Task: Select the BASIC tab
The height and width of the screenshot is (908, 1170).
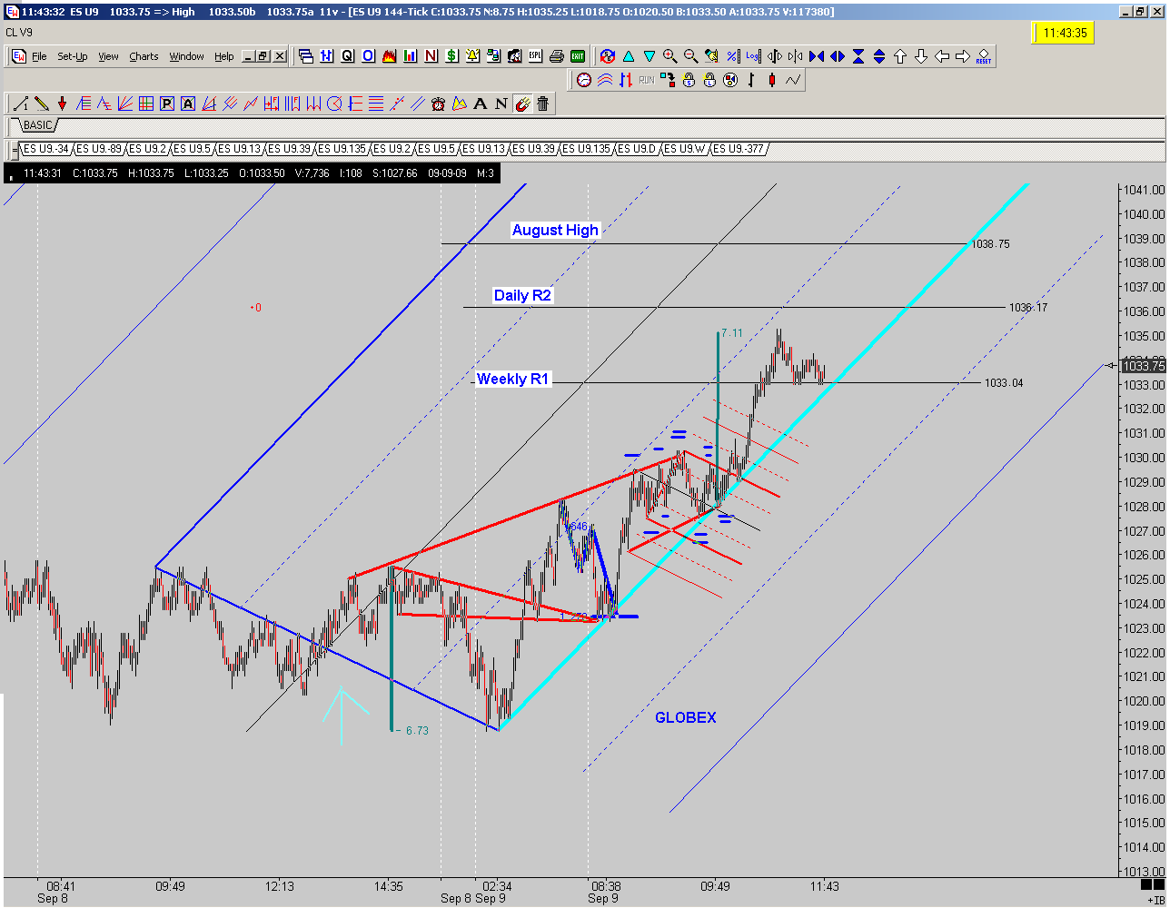Action: (37, 125)
